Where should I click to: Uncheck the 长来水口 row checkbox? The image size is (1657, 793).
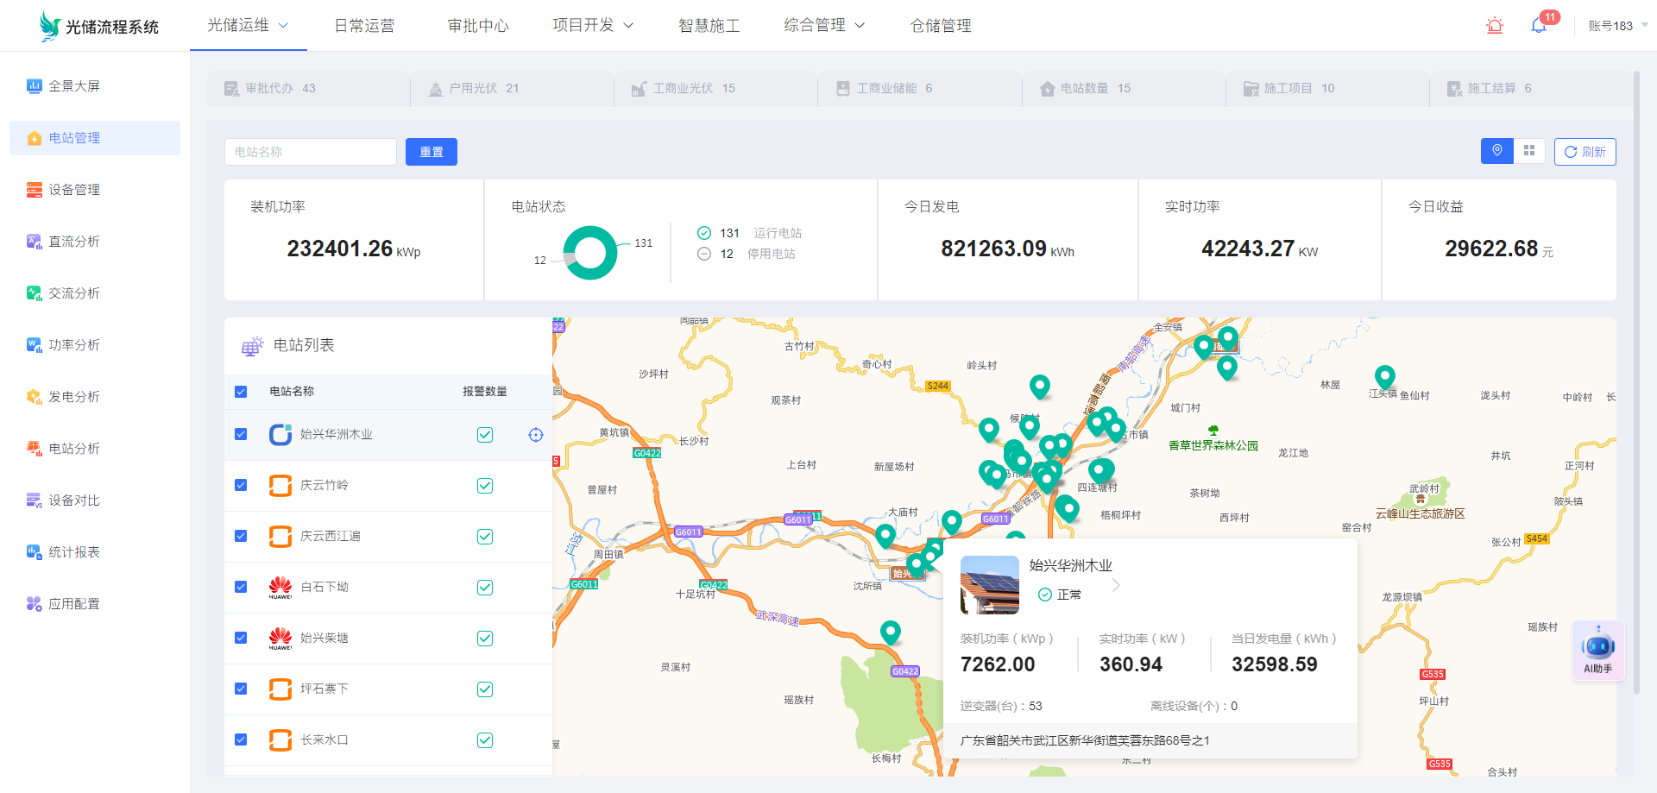[x=241, y=740]
